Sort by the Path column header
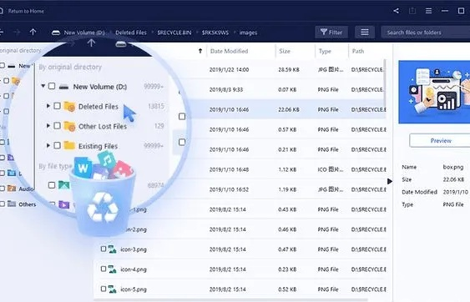470x302 pixels. 358,51
